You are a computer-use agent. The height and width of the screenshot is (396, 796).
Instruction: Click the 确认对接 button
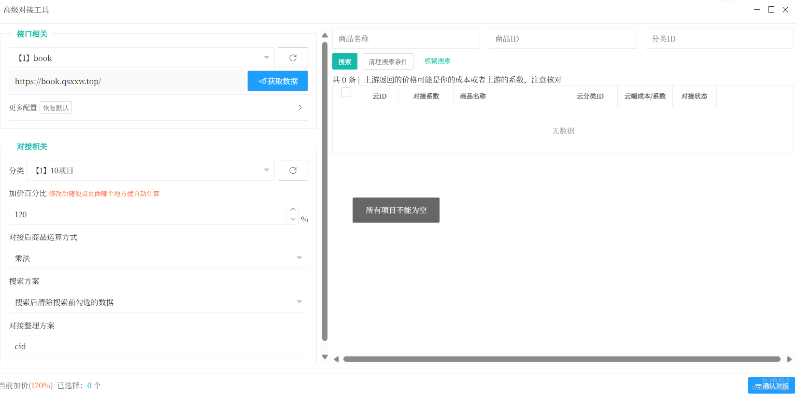(x=771, y=385)
